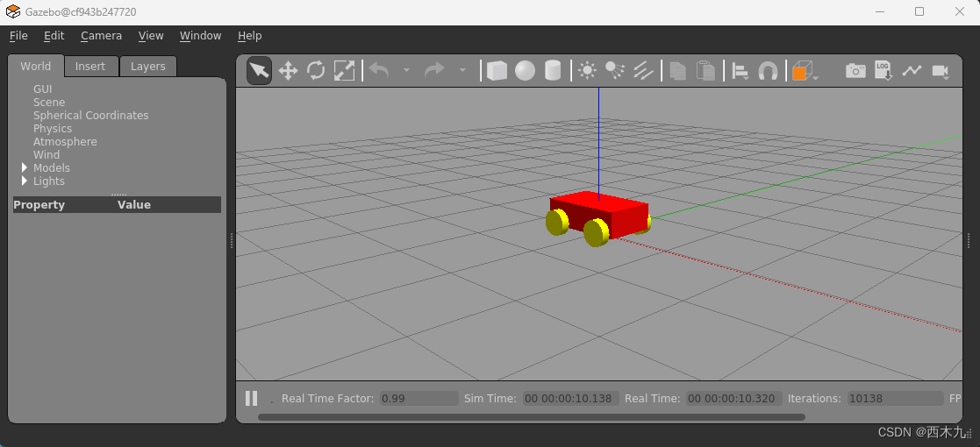Open the Window menu
This screenshot has width=980, height=447.
[x=201, y=36]
